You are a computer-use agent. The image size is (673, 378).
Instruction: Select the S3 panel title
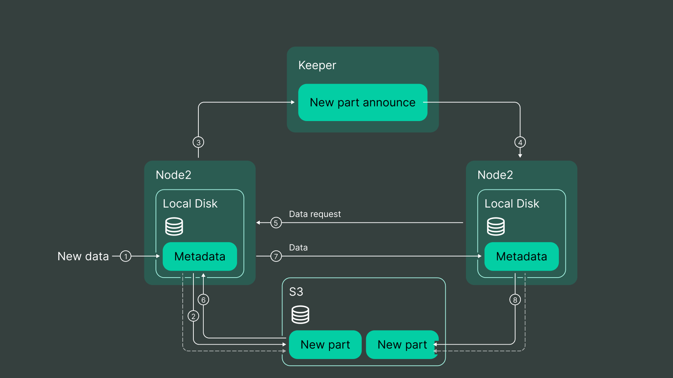(296, 291)
